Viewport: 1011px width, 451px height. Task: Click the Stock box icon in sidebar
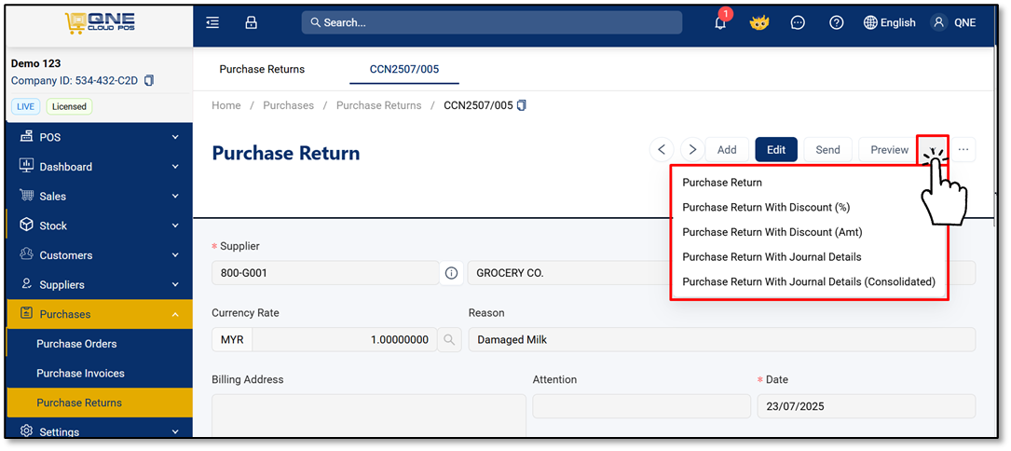click(x=26, y=225)
